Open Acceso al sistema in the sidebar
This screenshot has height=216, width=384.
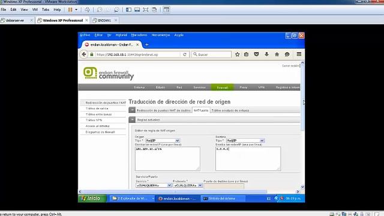pyautogui.click(x=97, y=126)
